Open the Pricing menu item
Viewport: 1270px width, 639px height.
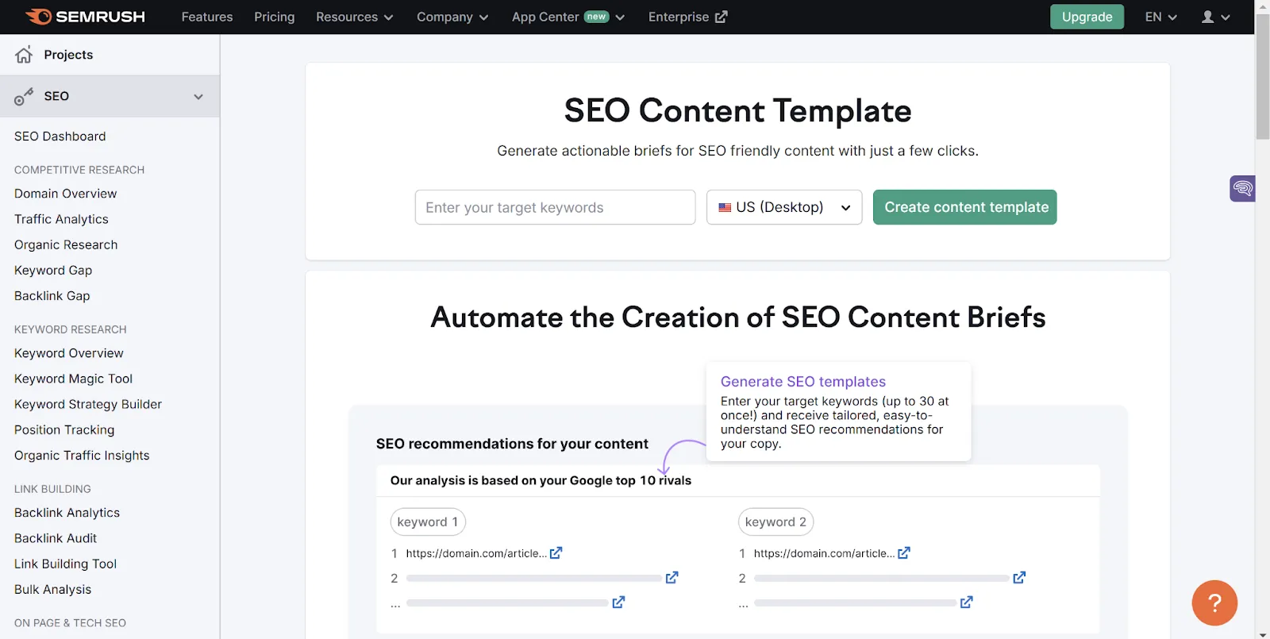pos(275,17)
